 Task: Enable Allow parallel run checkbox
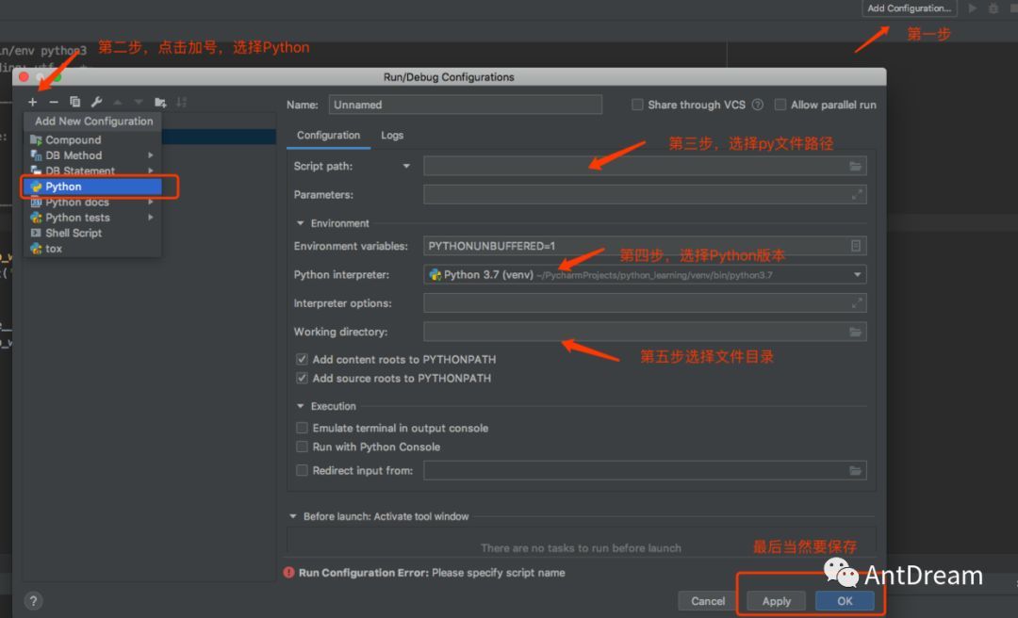pyautogui.click(x=780, y=105)
